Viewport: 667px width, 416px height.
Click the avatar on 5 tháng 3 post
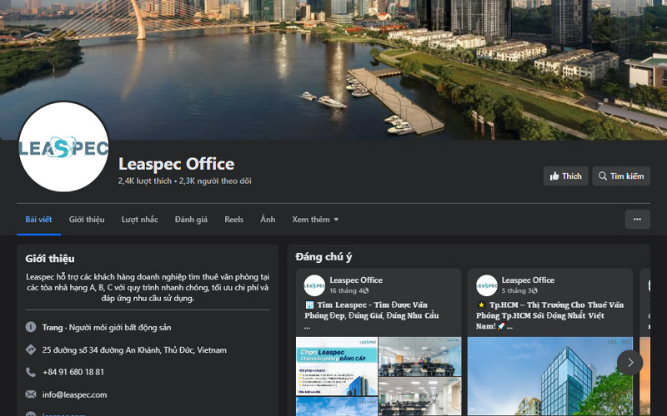[x=486, y=285]
